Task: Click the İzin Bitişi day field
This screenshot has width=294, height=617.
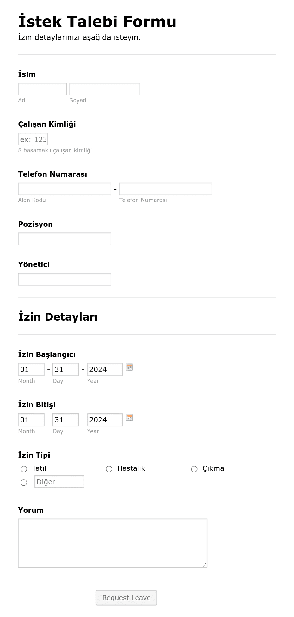Action: tap(66, 420)
